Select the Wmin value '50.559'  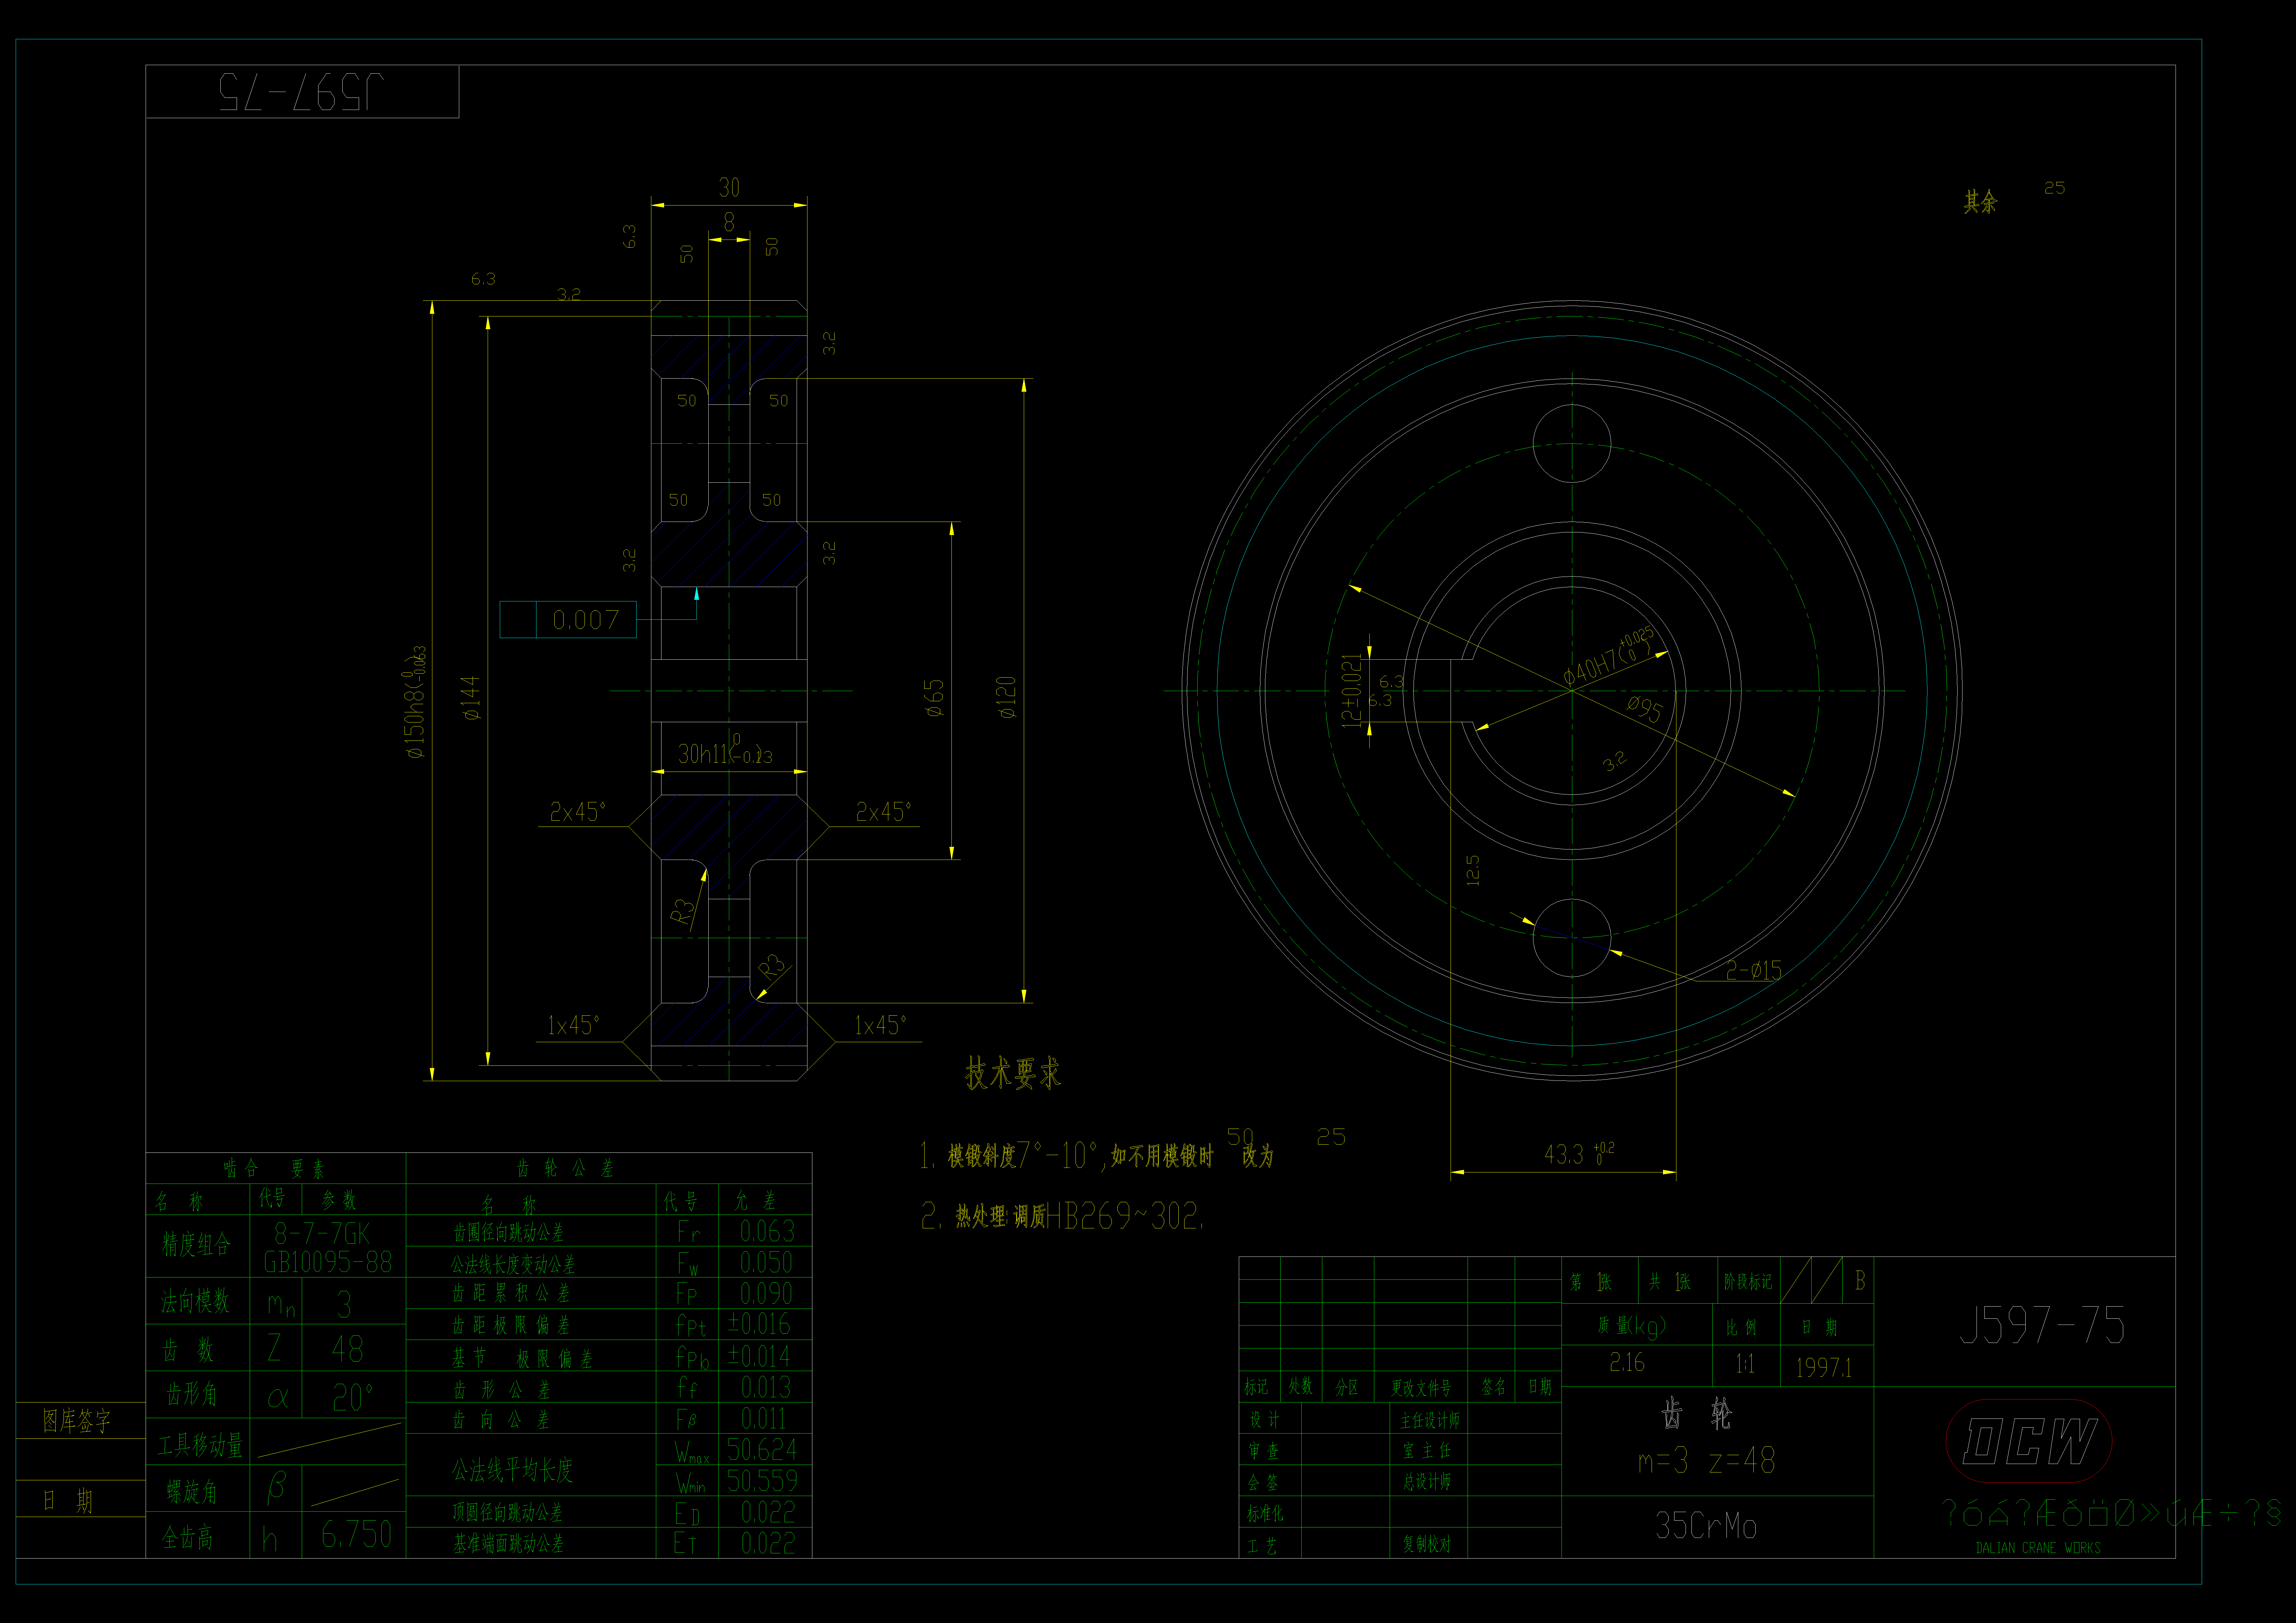[762, 1481]
